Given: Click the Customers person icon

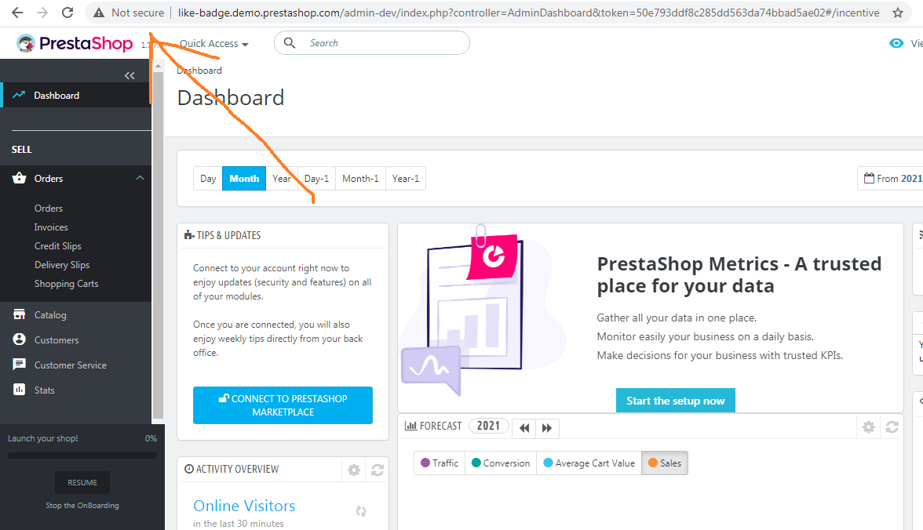Looking at the screenshot, I should click(x=20, y=339).
